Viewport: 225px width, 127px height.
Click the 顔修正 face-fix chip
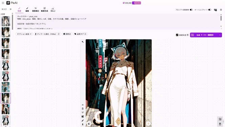67,34
